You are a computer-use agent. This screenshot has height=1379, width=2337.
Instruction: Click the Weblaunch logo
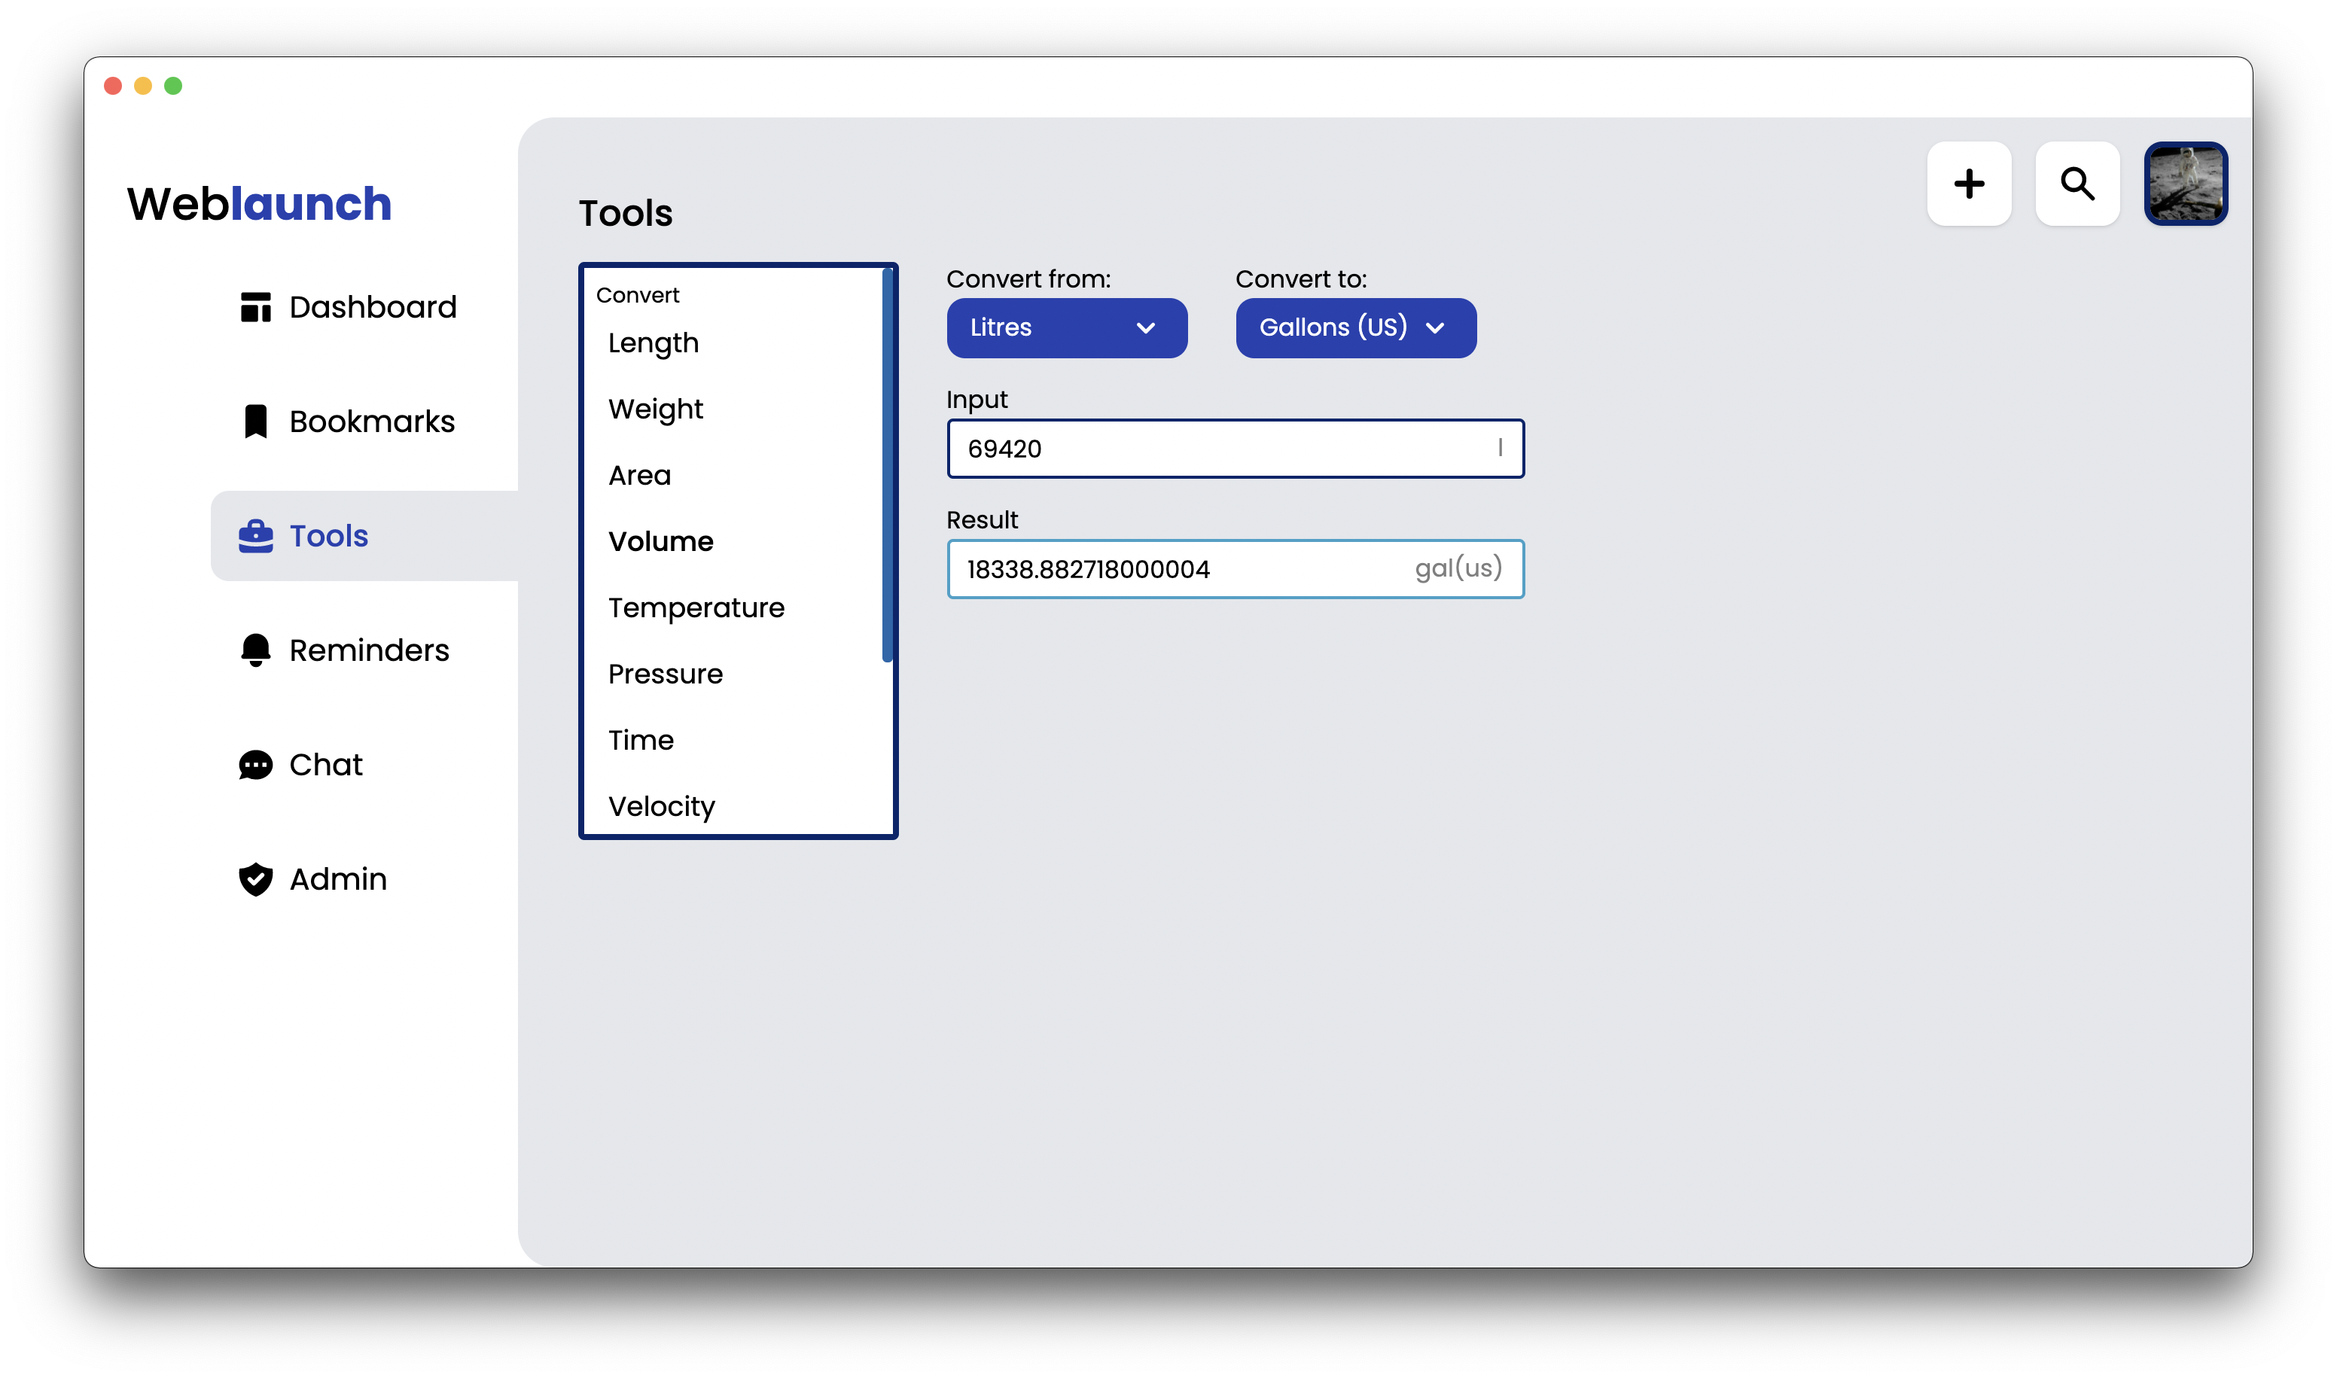coord(259,203)
